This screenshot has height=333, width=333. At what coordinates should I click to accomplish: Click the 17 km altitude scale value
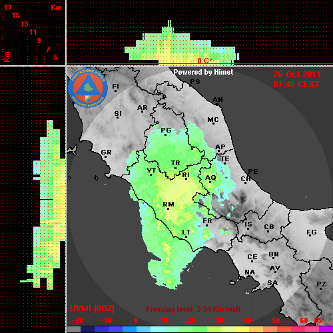pyautogui.click(x=7, y=7)
